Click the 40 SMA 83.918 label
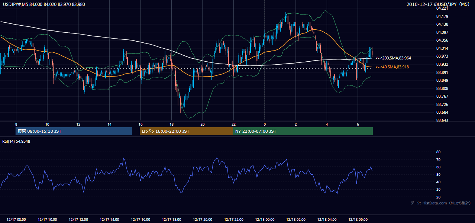The height and width of the screenshot is (223, 475). click(393, 67)
